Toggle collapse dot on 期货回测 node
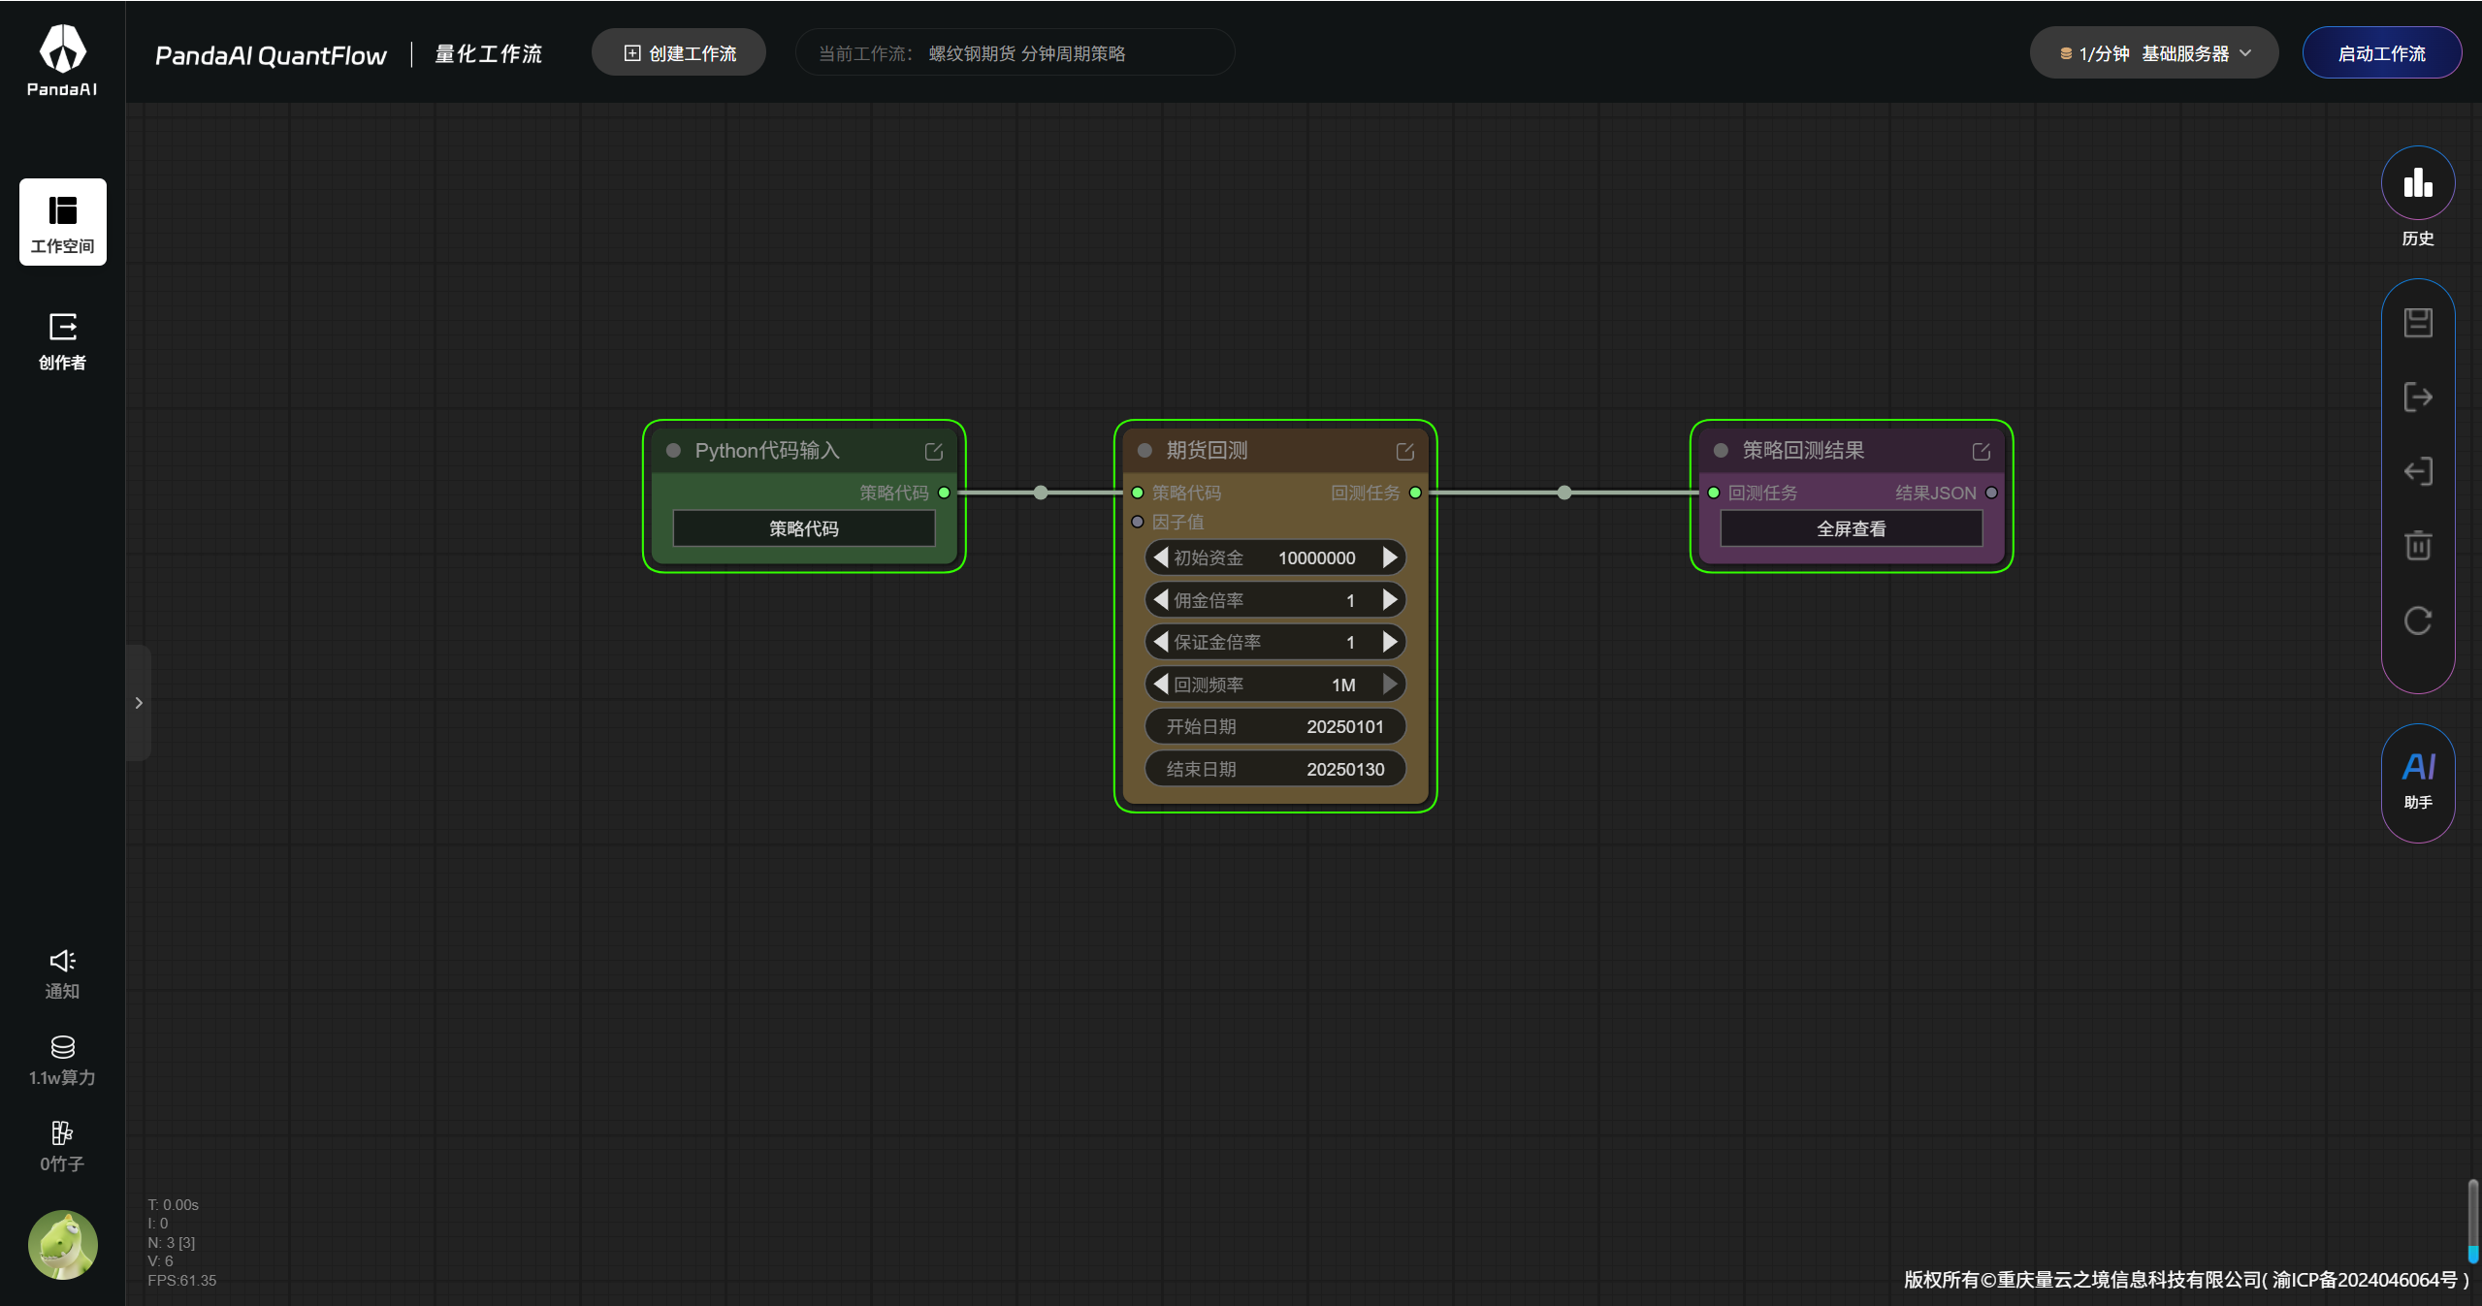2482x1306 pixels. click(x=1144, y=451)
